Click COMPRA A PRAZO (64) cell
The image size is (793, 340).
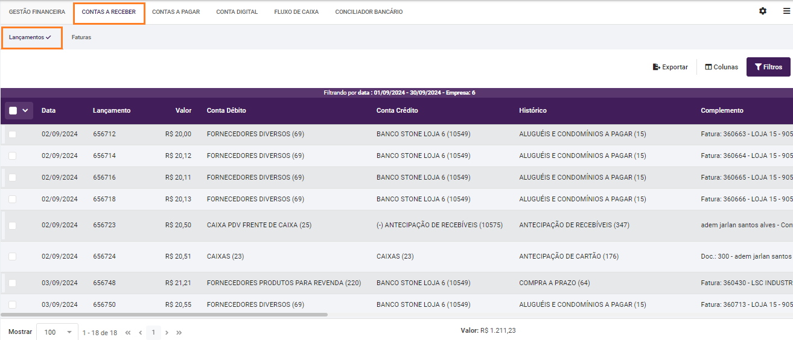[x=555, y=283]
